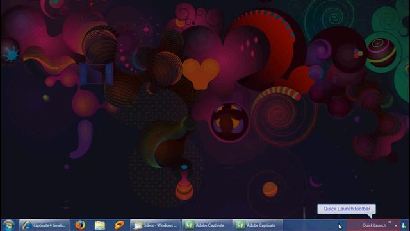
Task: Open the Windows Start menu orb
Action: [8, 225]
